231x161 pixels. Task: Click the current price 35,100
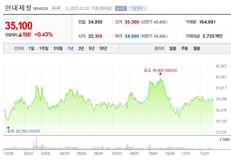[18, 26]
